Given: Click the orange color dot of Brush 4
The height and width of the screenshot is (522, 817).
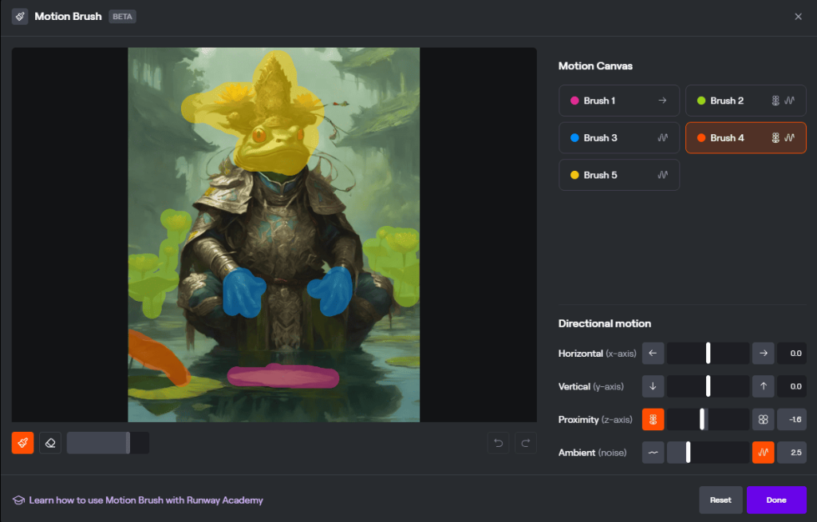Looking at the screenshot, I should (x=701, y=137).
